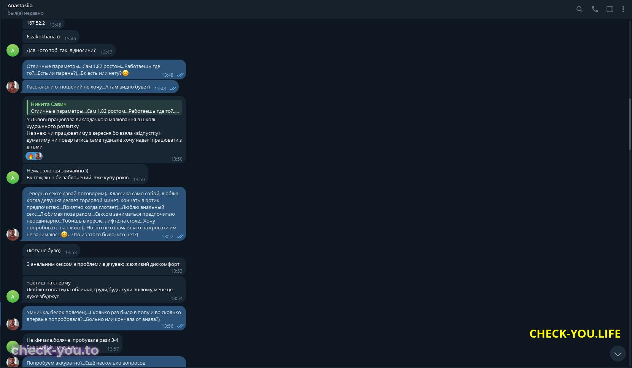Screen dimensions: 632x368
Task: Select the '167,52,2' message
Action: click(x=43, y=24)
